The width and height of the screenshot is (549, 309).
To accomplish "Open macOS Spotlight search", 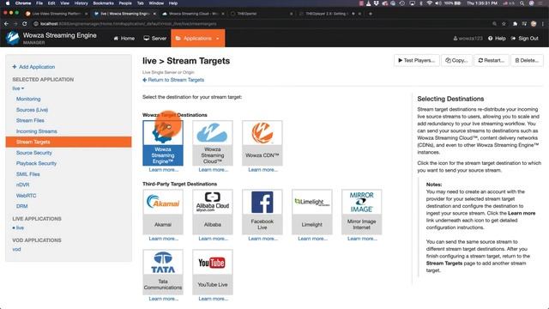I will (522, 3).
